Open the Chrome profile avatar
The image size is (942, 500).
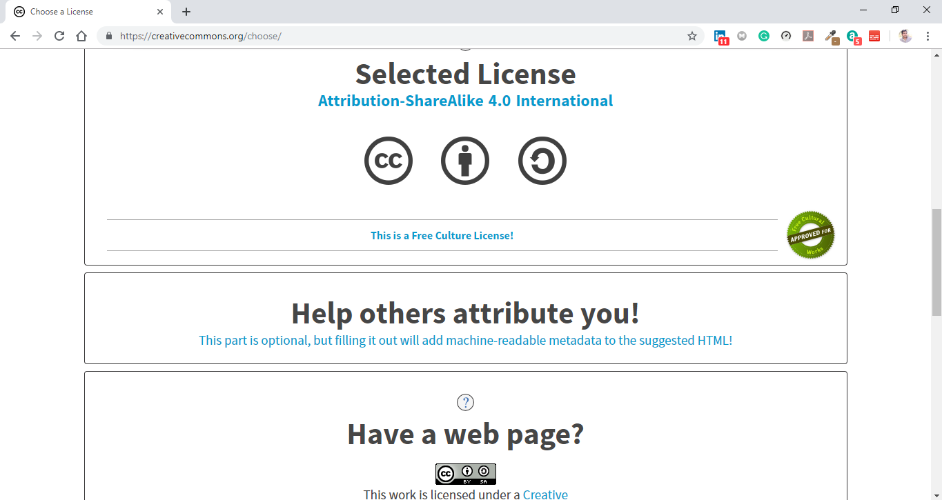905,36
